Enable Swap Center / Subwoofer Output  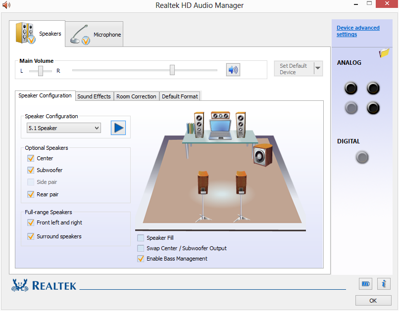pyautogui.click(x=141, y=248)
